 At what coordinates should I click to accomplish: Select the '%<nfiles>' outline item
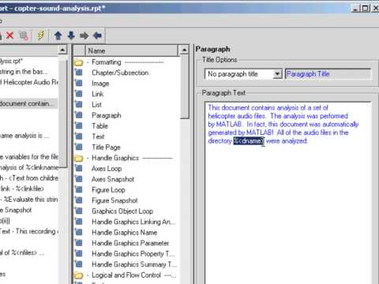point(22,252)
